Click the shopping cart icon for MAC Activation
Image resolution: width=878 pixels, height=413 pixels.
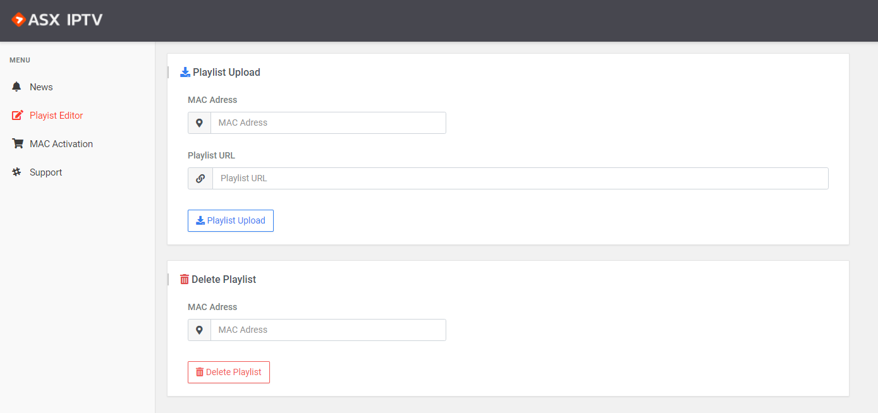coord(18,143)
